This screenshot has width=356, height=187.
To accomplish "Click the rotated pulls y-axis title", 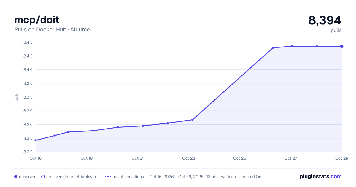I will click(x=17, y=97).
